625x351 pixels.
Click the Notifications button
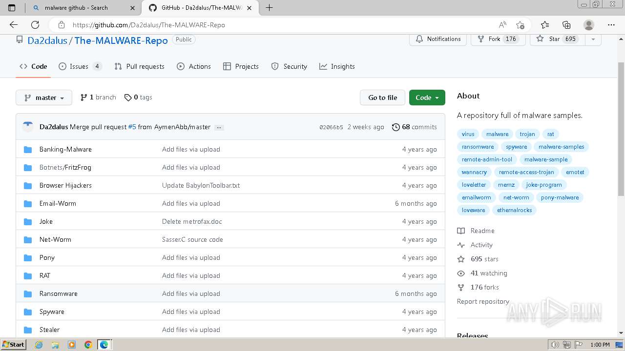(438, 39)
